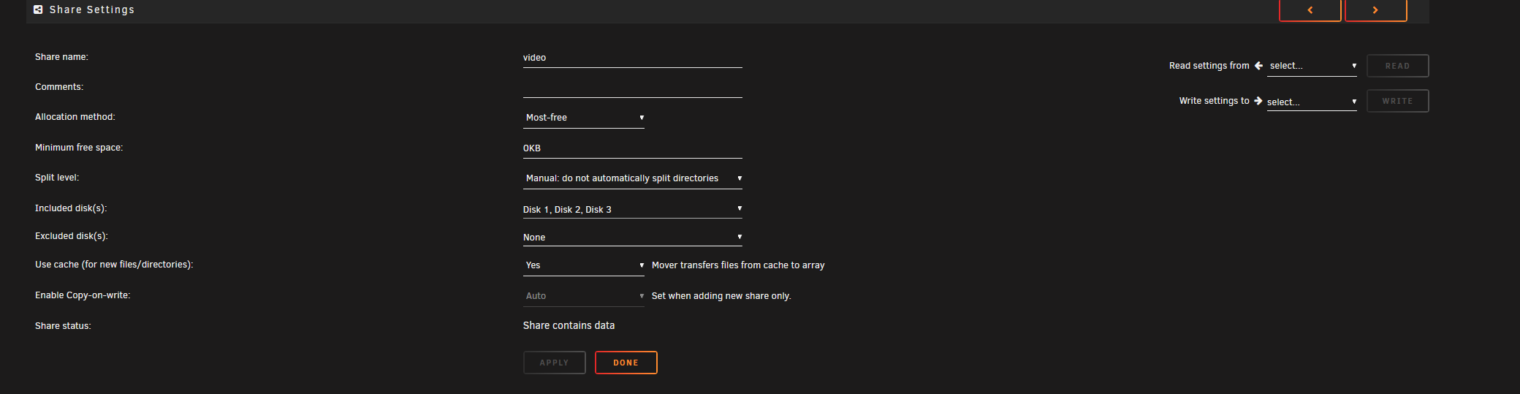Expand the Excluded disk(s) selector
This screenshot has height=394, width=1520.
tap(633, 237)
